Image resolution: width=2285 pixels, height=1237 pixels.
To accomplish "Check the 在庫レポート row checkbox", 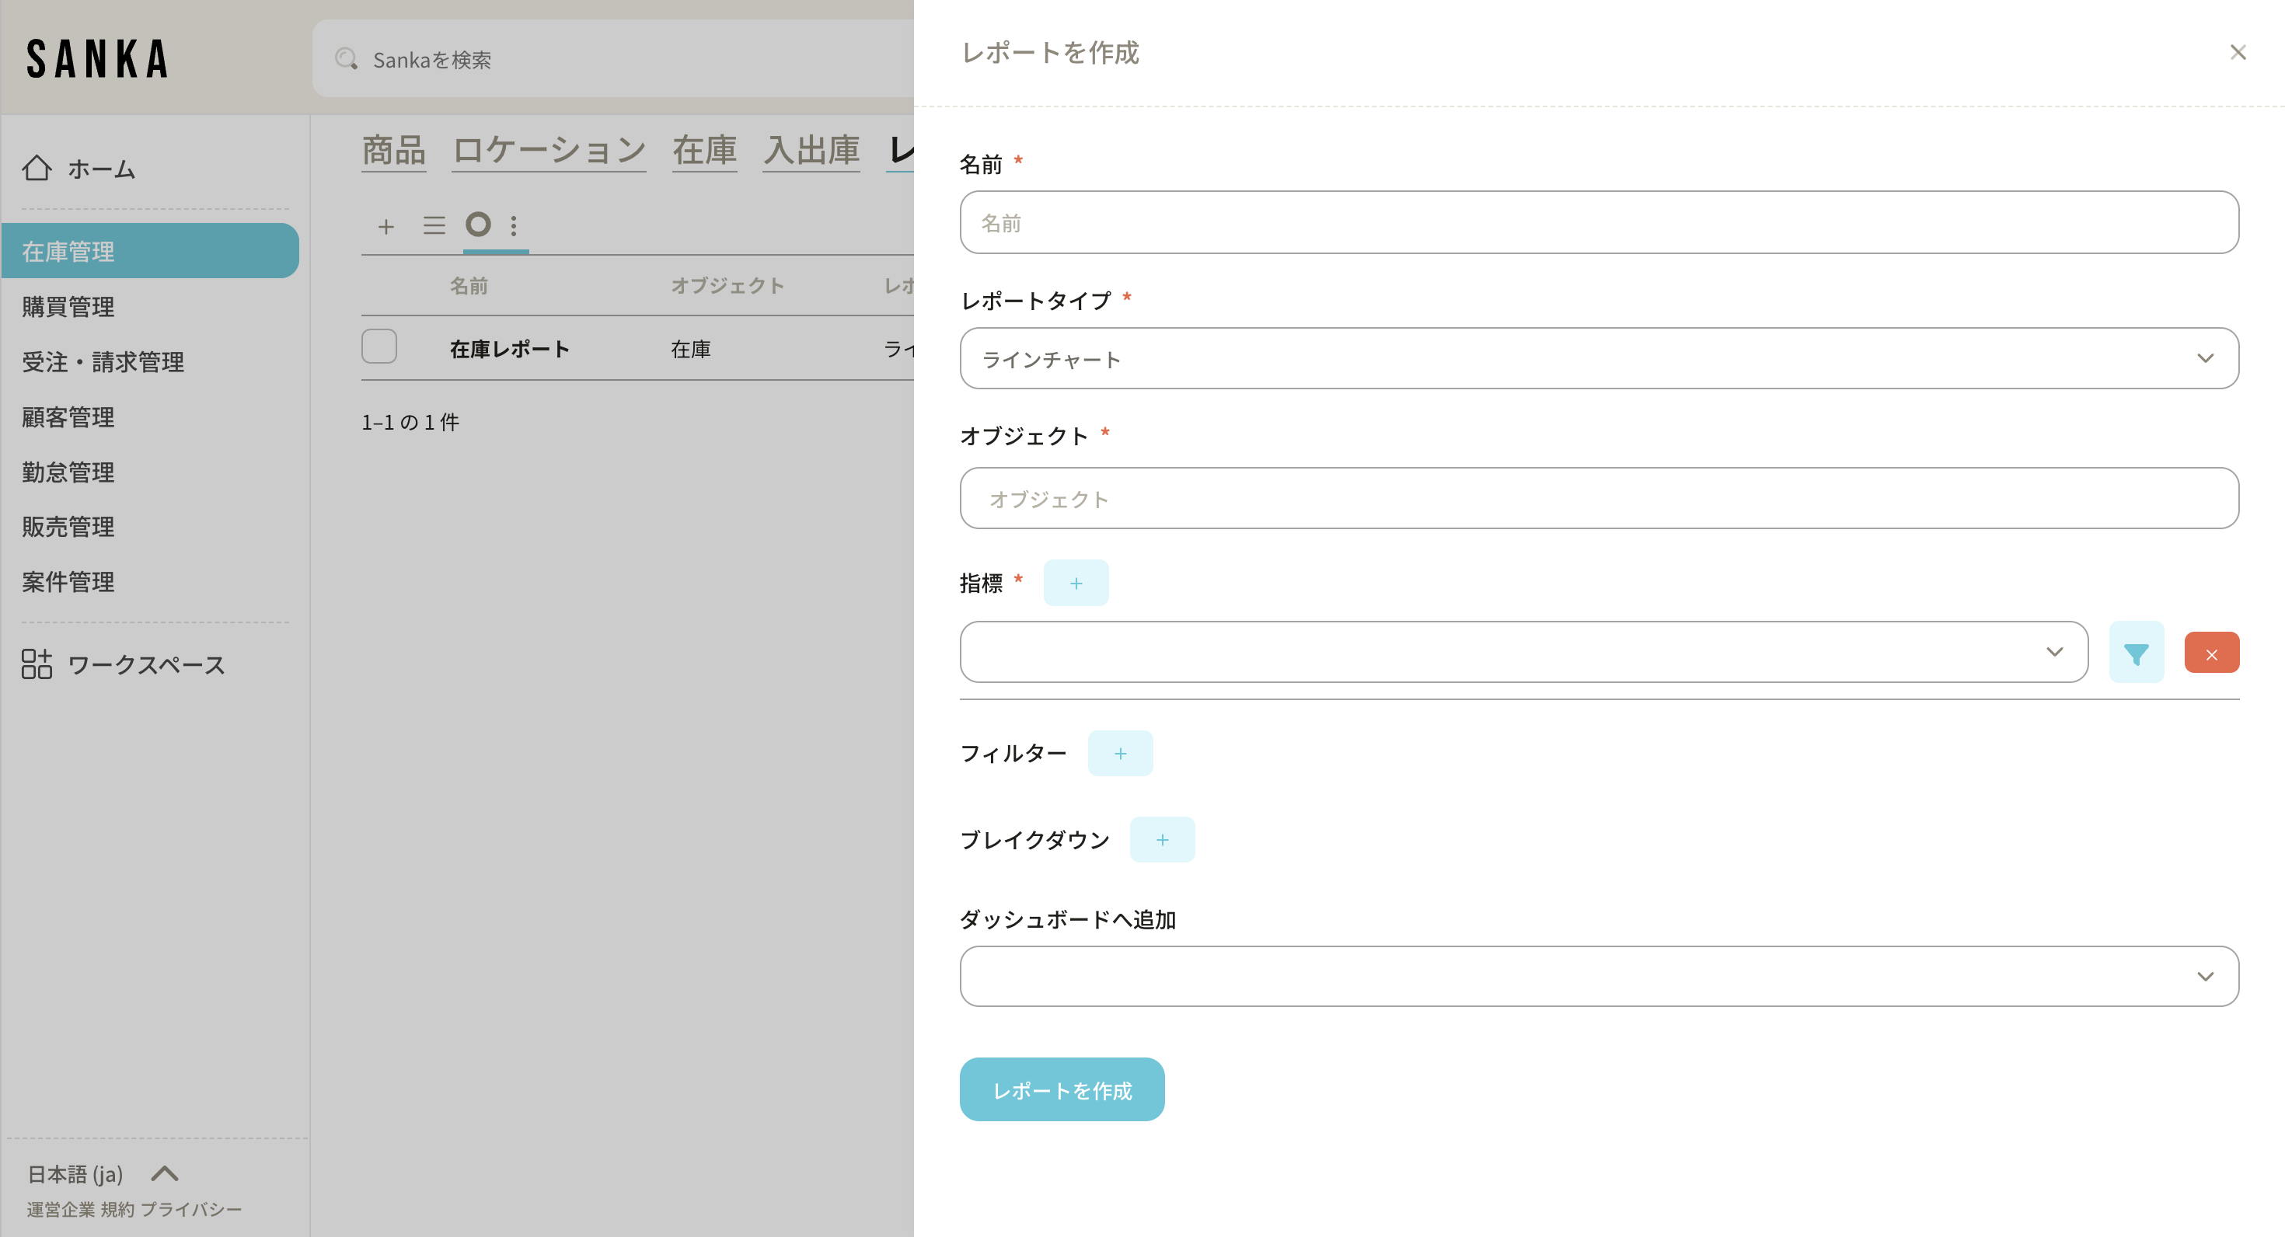I will pos(379,347).
